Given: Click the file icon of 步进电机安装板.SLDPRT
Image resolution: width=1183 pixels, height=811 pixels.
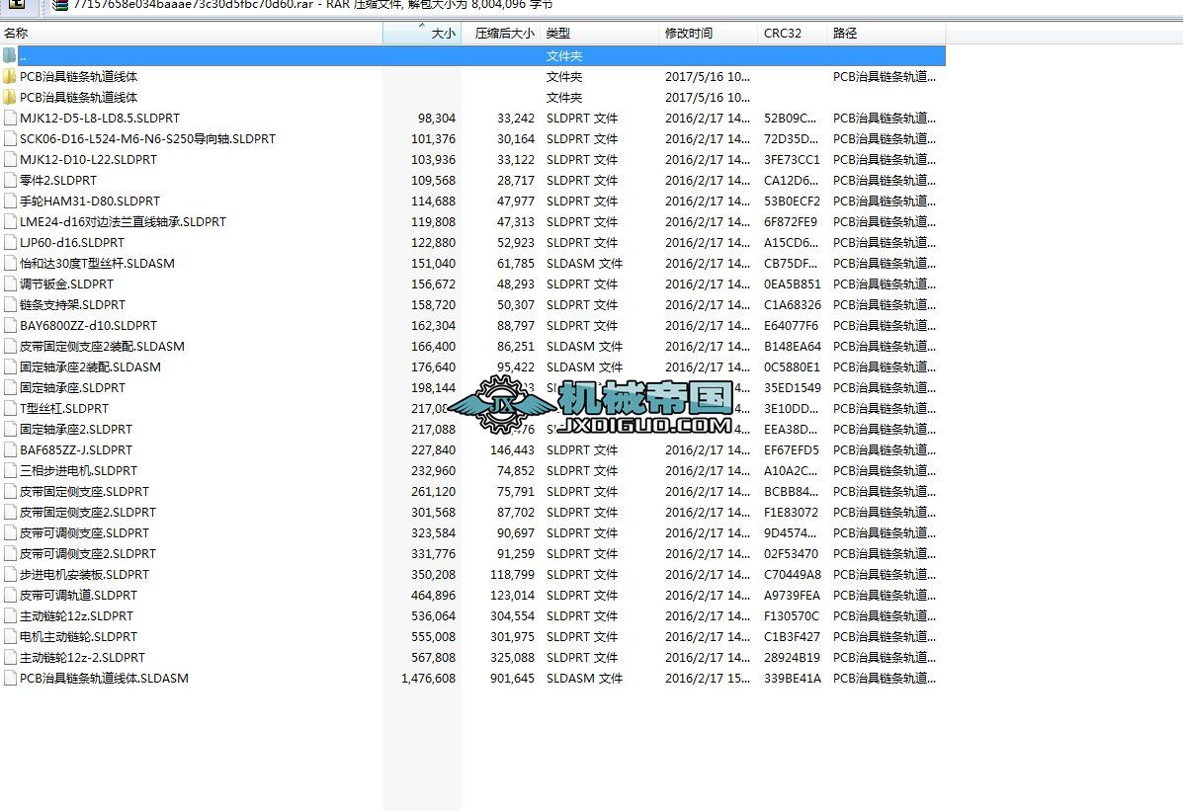Looking at the screenshot, I should (x=10, y=574).
